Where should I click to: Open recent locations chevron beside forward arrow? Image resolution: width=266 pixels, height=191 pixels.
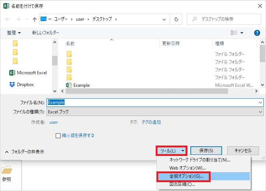(x=27, y=19)
